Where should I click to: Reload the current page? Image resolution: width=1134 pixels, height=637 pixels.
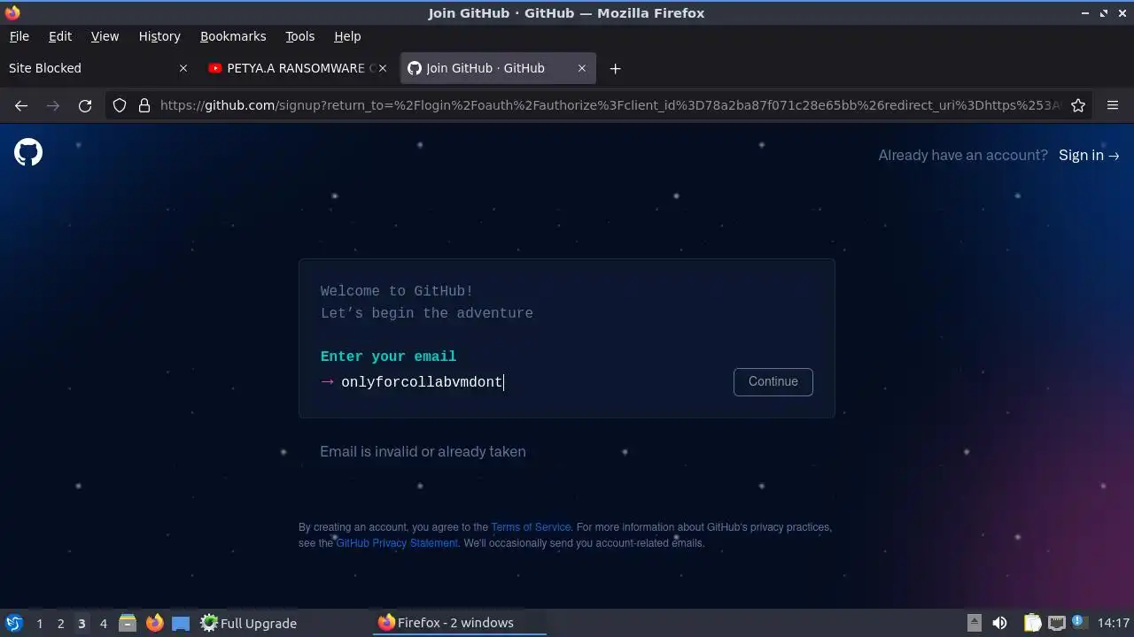pos(85,105)
